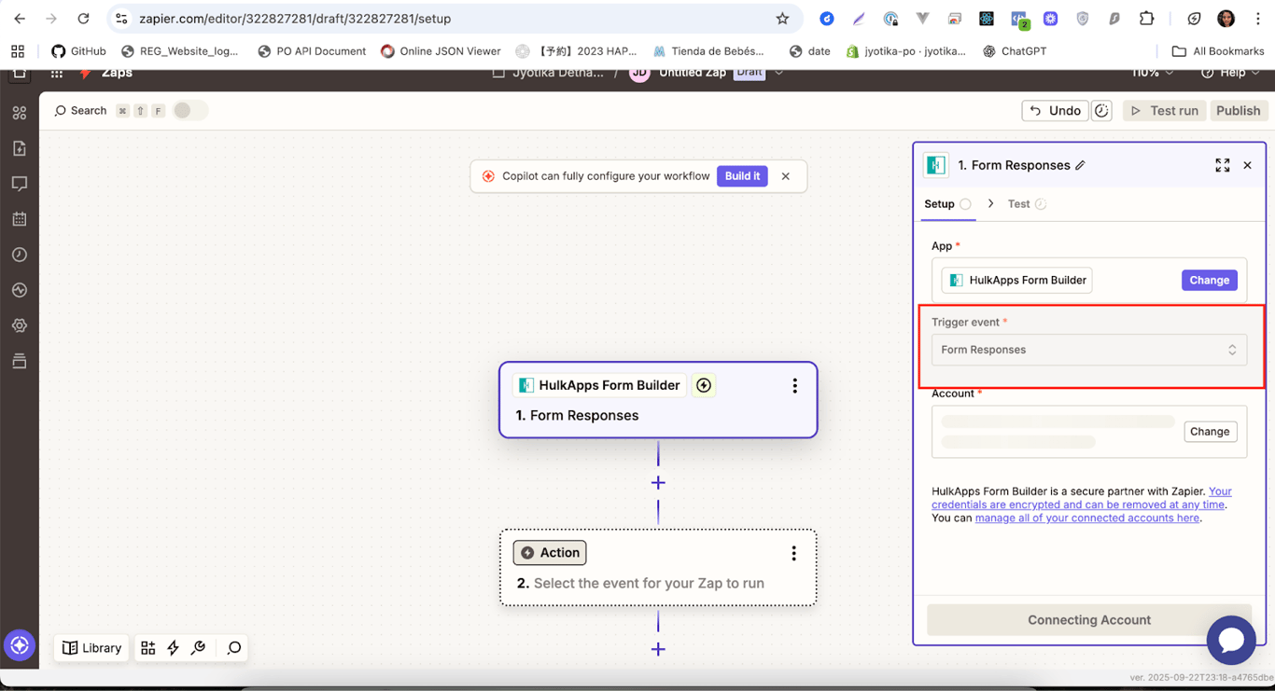Add a step between trigger and Action
Image resolution: width=1275 pixels, height=691 pixels.
(658, 482)
